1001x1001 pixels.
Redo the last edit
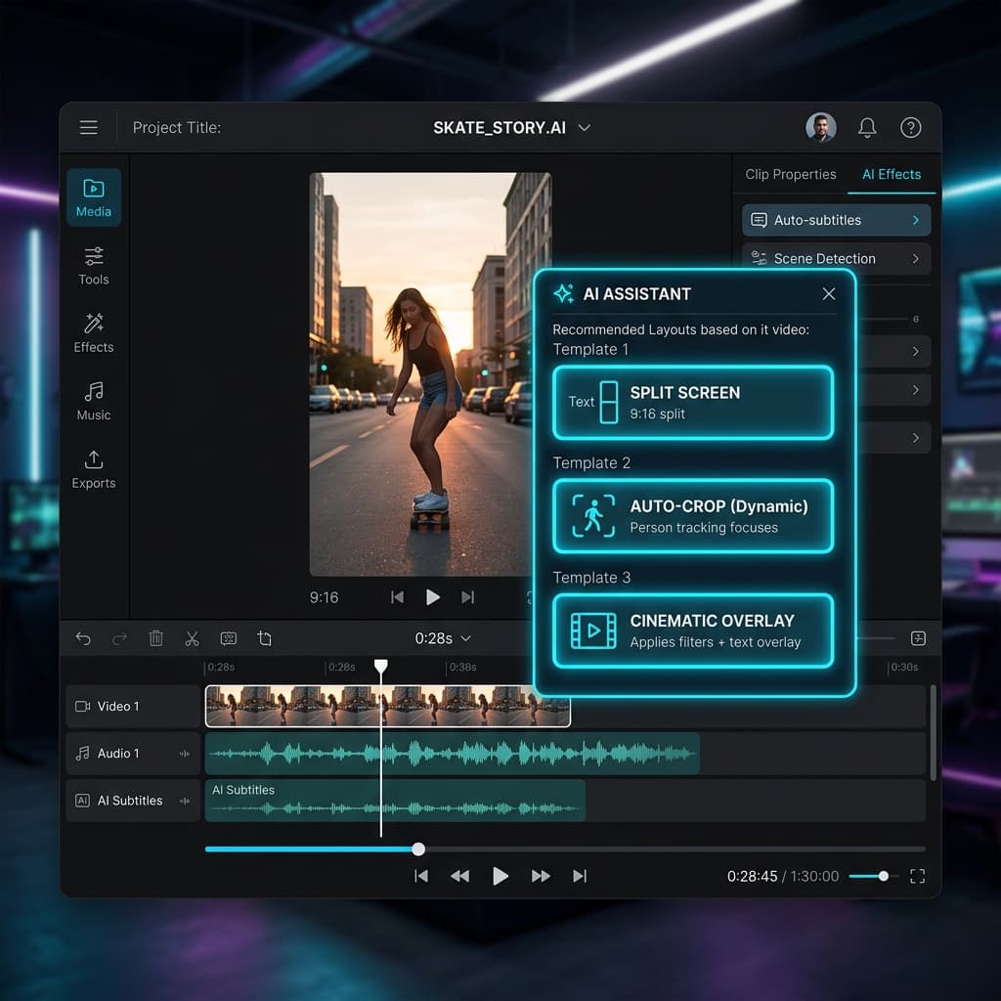point(119,638)
